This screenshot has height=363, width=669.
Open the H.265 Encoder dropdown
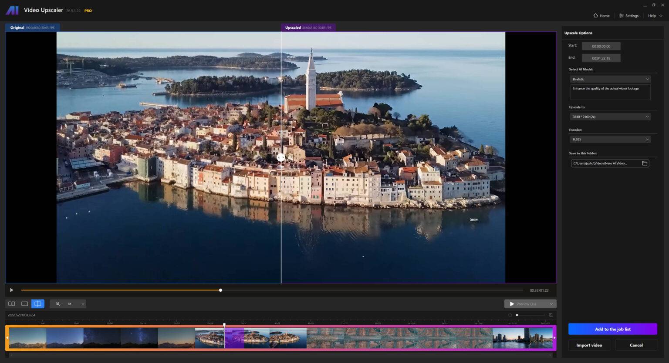610,139
